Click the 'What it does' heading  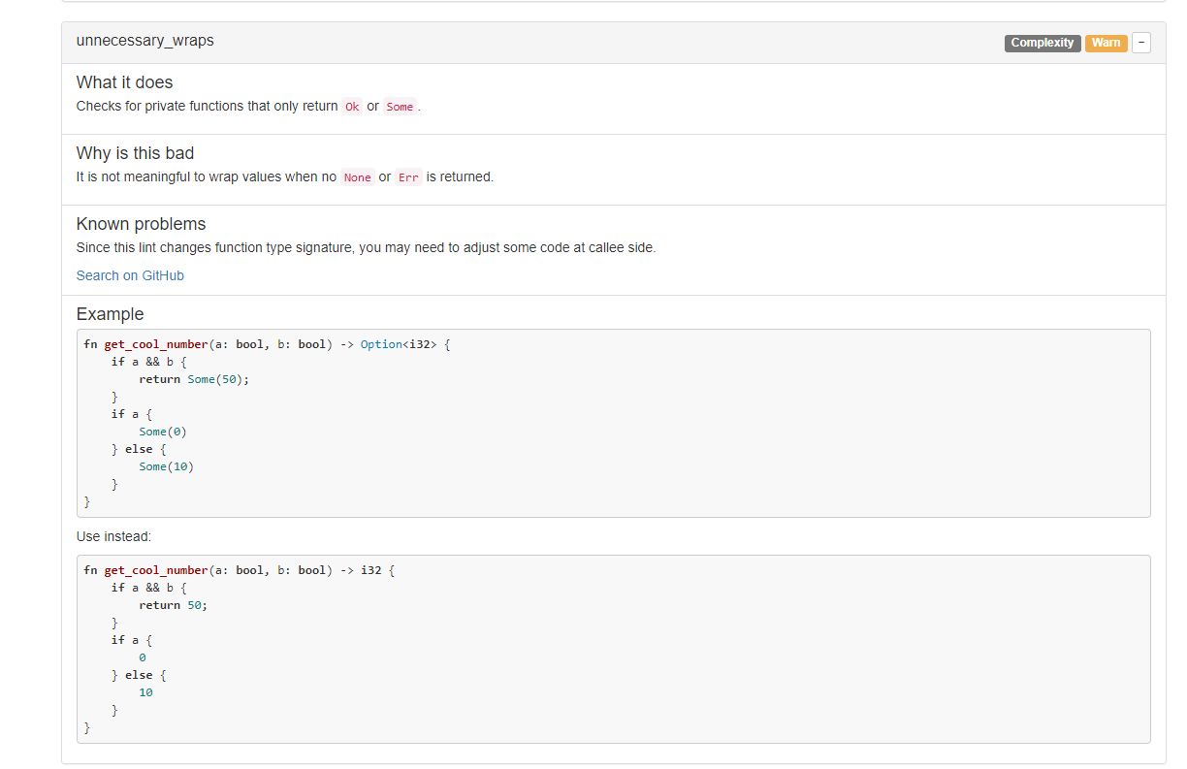tap(125, 82)
